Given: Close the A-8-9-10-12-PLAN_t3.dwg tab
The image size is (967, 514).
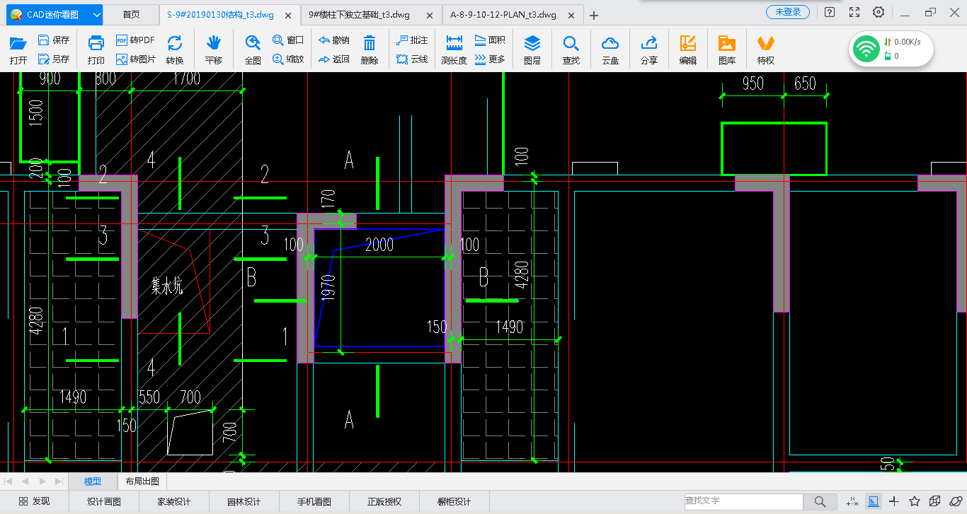Looking at the screenshot, I should [572, 15].
